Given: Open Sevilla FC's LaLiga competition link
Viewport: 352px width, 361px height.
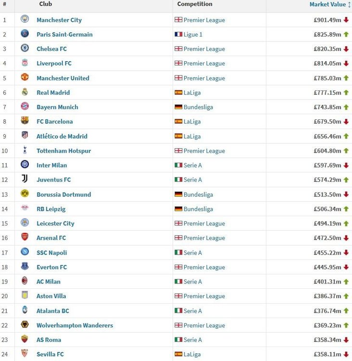Looking at the screenshot, I should click(x=192, y=354).
